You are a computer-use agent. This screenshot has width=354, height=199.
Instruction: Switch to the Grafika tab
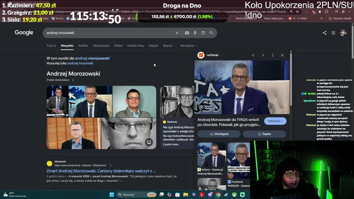[x=83, y=46]
